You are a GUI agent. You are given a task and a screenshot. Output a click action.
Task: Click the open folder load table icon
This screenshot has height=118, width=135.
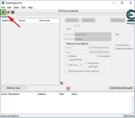(x=8, y=12)
